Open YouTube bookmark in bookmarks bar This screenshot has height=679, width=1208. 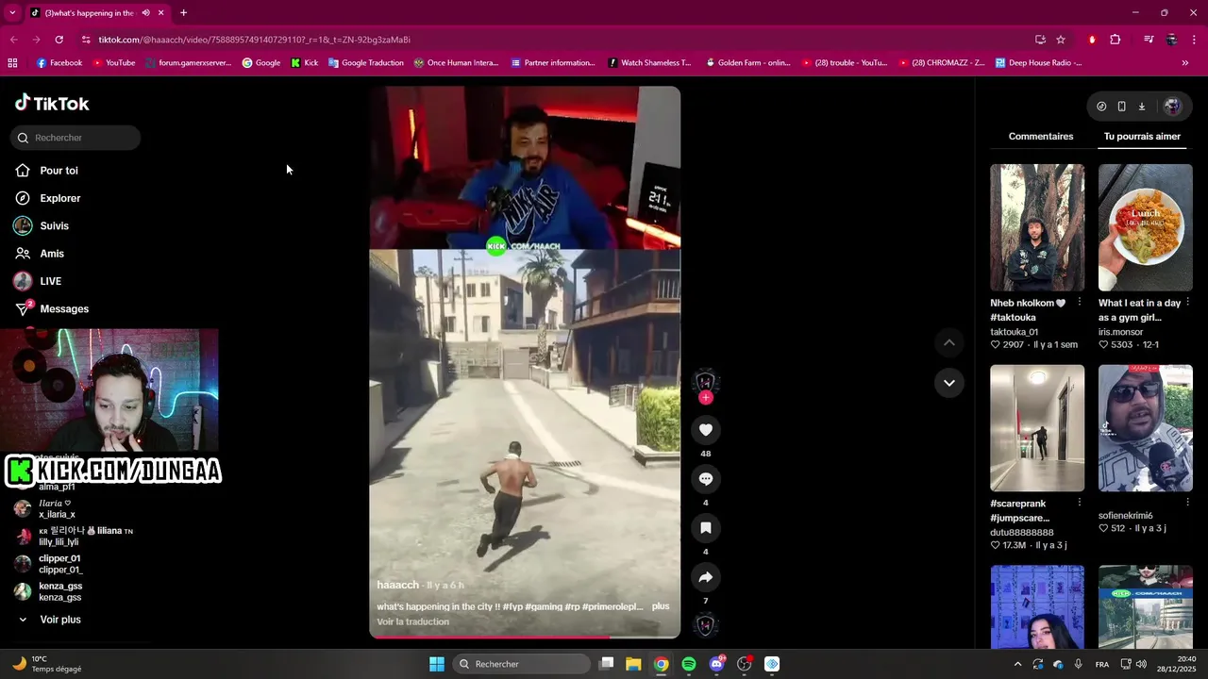(x=112, y=63)
